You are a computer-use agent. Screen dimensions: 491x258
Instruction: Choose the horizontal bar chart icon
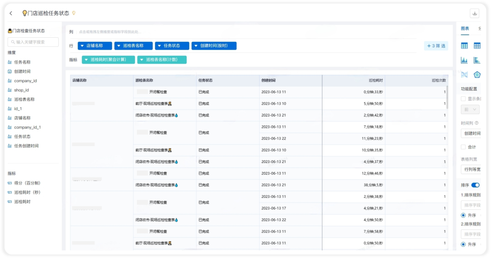point(477,60)
